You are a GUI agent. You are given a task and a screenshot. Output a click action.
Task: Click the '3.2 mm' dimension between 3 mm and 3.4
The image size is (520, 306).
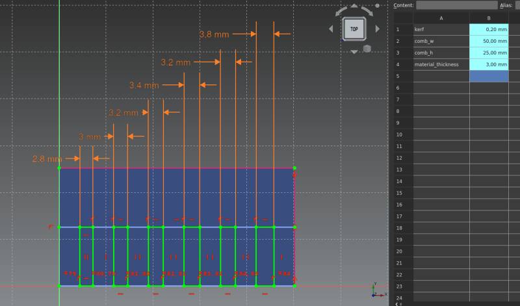123,112
